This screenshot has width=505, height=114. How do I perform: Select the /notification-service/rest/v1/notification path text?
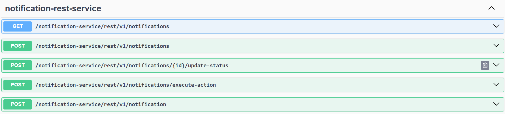pos(101,104)
